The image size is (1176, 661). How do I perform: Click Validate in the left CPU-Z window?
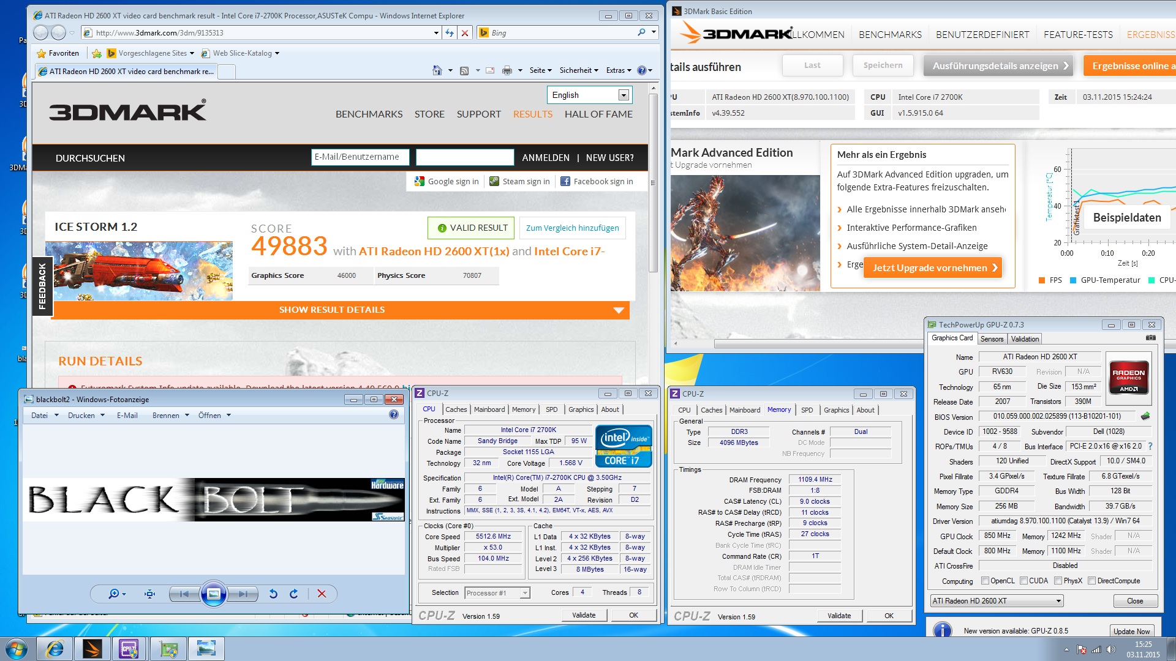(x=584, y=615)
